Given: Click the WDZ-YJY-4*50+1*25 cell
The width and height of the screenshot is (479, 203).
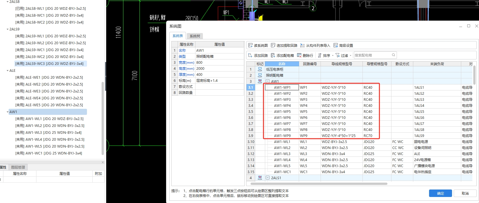Looking at the screenshot, I should tap(342, 136).
